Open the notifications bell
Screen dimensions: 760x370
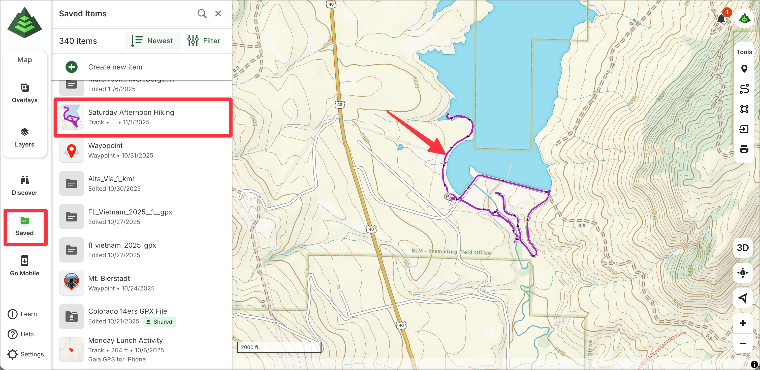[721, 19]
